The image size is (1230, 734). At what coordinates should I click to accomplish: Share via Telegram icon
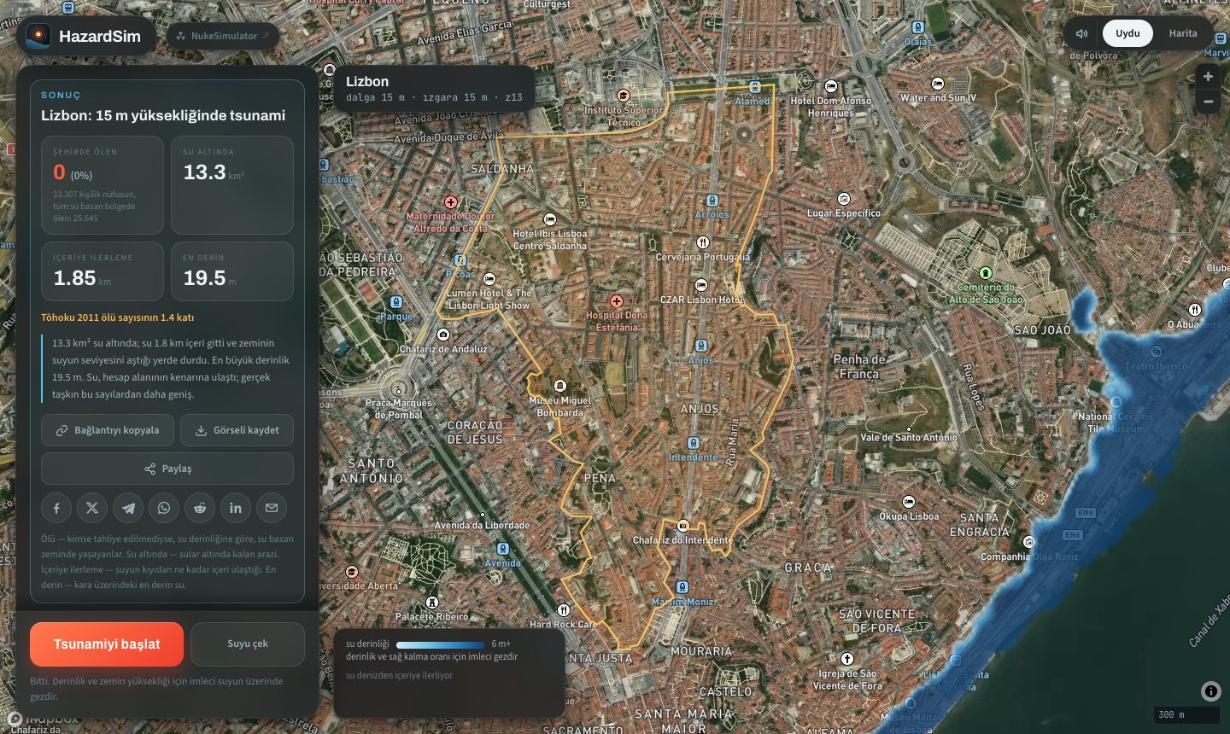click(x=128, y=508)
